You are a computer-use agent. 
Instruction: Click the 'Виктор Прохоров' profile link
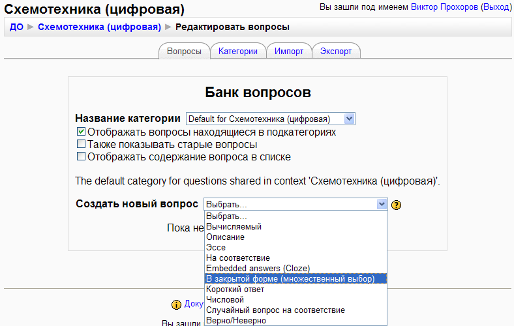tap(444, 7)
